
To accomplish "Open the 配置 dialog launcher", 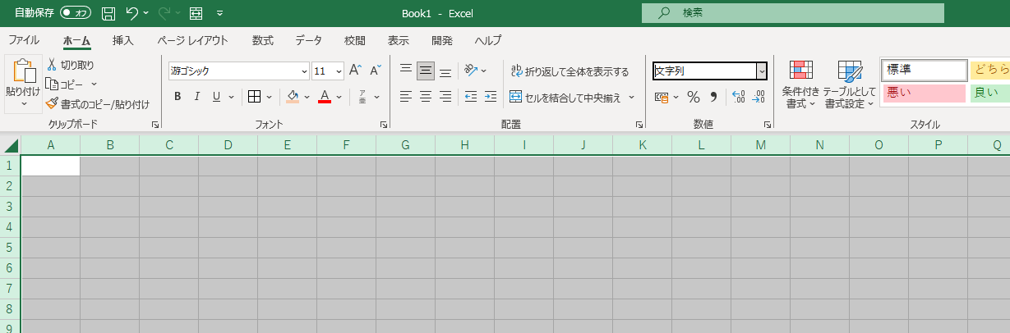I will point(639,125).
